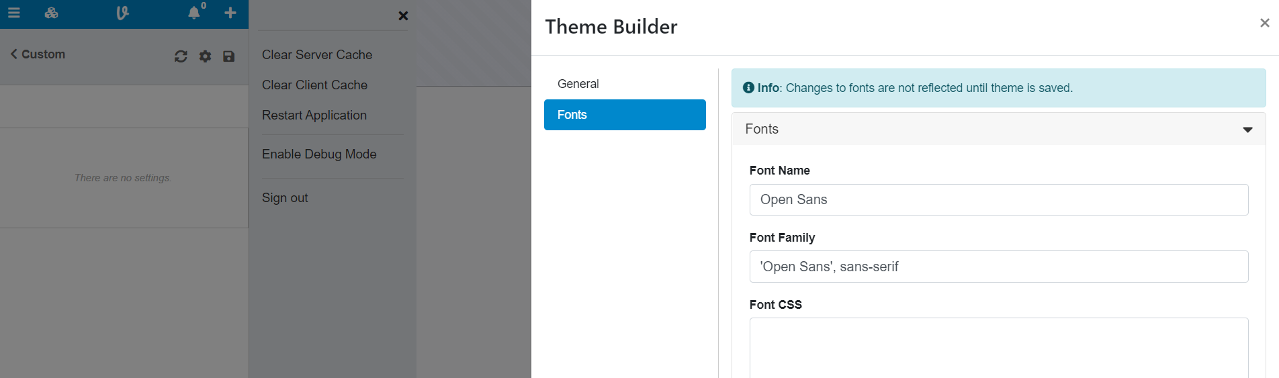The width and height of the screenshot is (1279, 378).
Task: Select Clear Server Cache
Action: point(317,55)
